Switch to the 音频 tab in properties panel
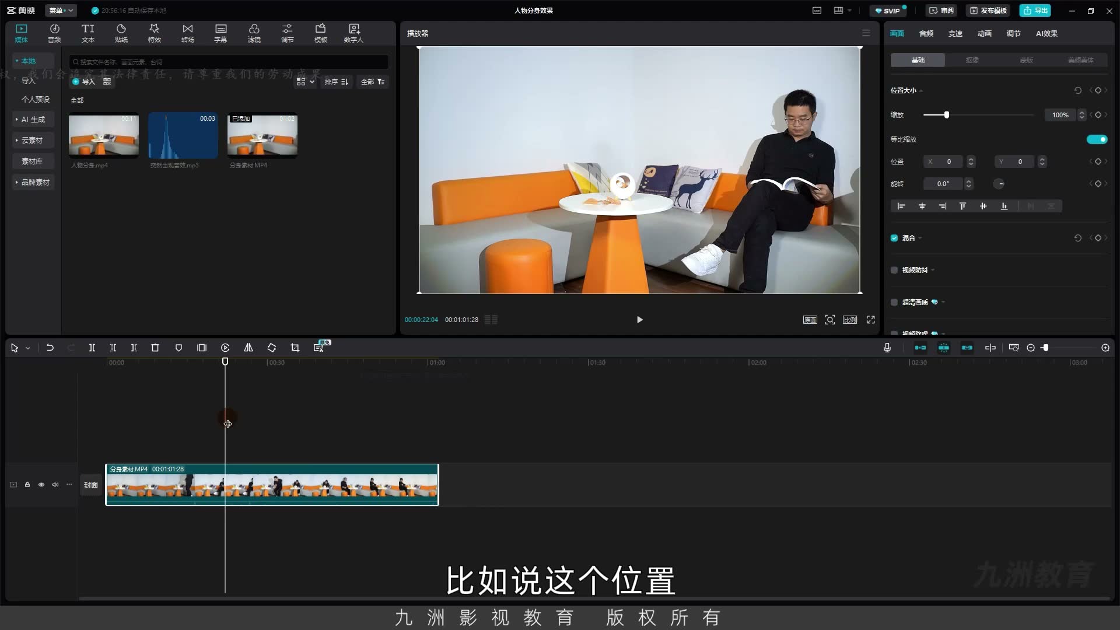This screenshot has height=630, width=1120. pos(926,34)
